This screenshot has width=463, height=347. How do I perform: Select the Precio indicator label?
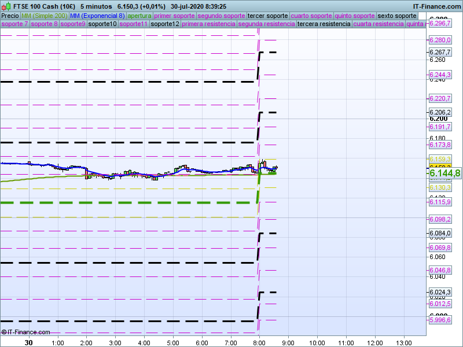click(x=10, y=16)
